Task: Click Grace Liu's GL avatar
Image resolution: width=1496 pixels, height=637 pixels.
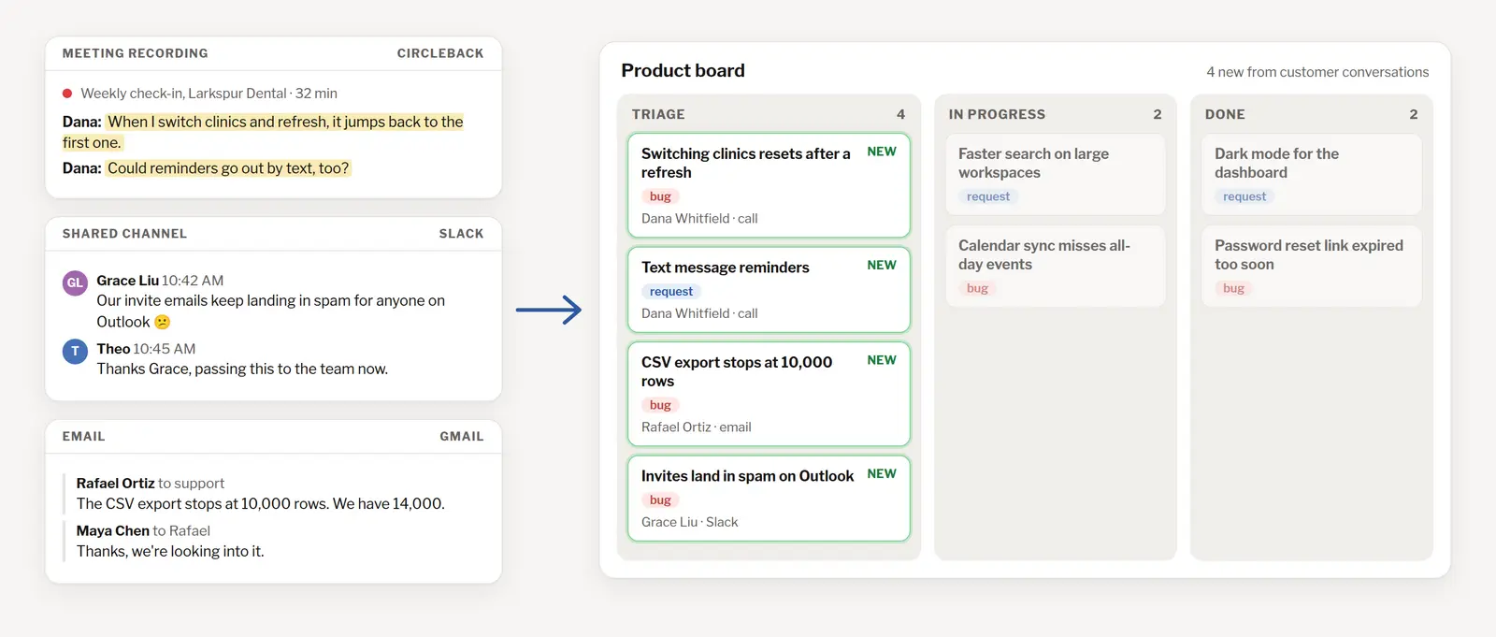Action: tap(75, 282)
